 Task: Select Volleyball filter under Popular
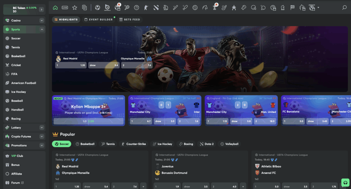tap(229, 144)
